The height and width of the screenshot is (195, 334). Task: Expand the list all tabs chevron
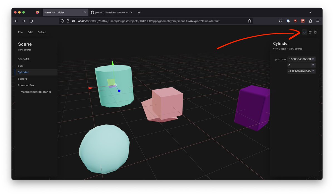click(310, 12)
